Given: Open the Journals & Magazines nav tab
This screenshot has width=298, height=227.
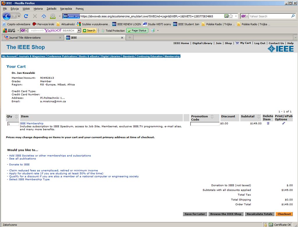Looking at the screenshot, I should (x=32, y=56).
